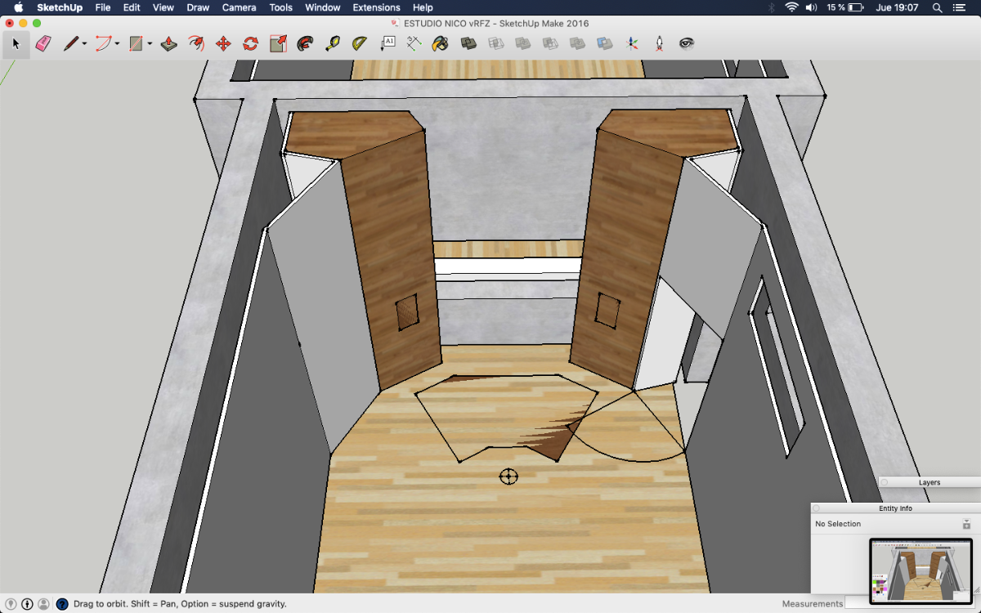The image size is (981, 613).
Task: Expand the Rectangle shapes dropdown arrow
Action: tap(150, 44)
